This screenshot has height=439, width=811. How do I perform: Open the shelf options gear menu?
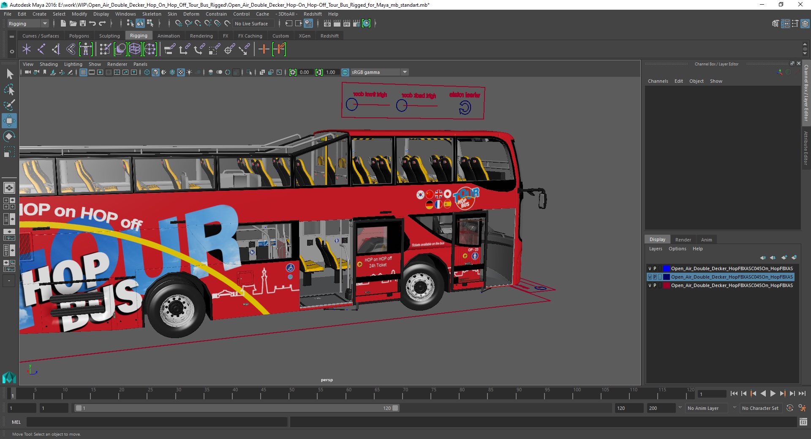click(x=12, y=51)
